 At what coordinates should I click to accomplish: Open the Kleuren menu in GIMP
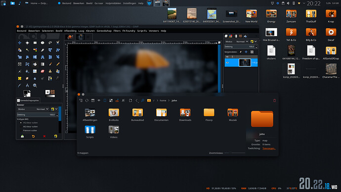click(90, 31)
